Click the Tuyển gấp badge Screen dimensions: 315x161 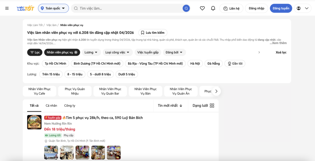(53, 118)
